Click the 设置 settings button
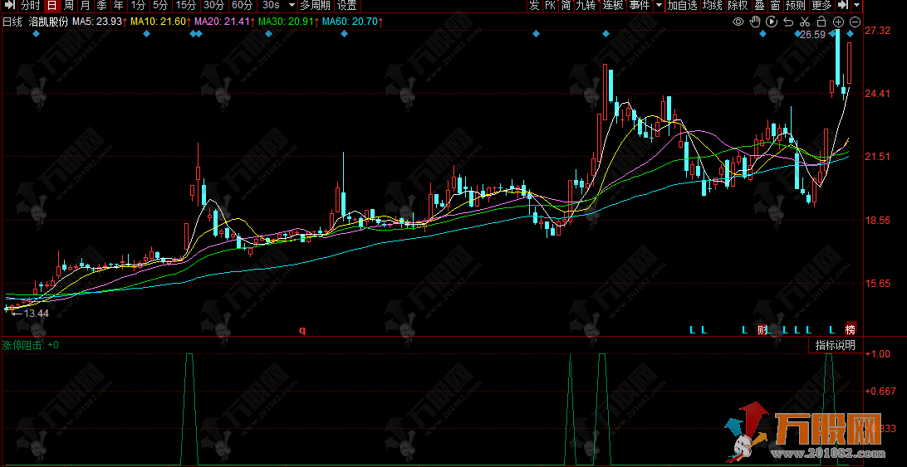The image size is (907, 467). [x=346, y=6]
